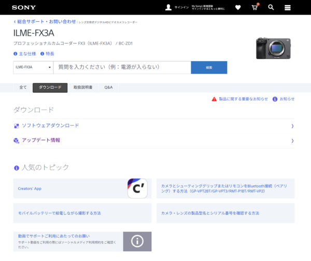This screenshot has height=261, width=311.
Task: Switch to the 全て tab
Action: [23, 88]
